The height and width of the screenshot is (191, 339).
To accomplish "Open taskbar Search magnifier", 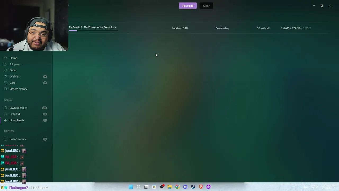I will [138, 187].
